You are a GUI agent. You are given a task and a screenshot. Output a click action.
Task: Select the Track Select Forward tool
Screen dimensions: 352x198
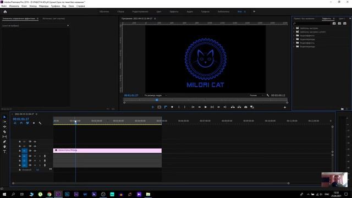(x=4, y=122)
